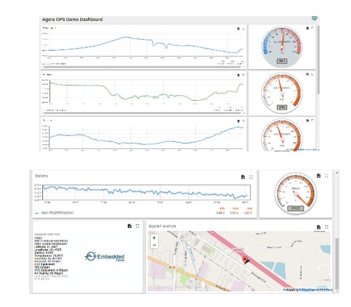Click the VOC Equivalent 0.50ppm line
351x307 pixels.
point(51,270)
